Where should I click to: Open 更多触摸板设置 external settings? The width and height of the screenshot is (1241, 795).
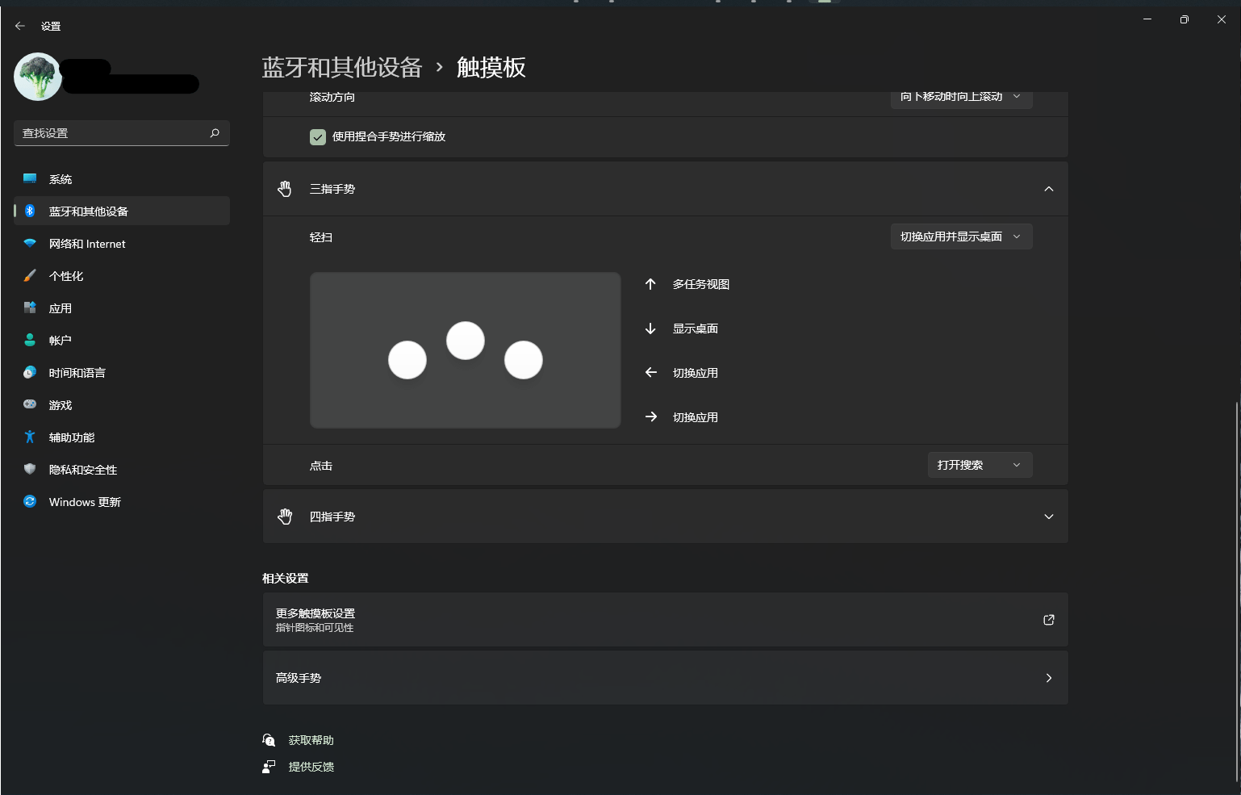665,619
